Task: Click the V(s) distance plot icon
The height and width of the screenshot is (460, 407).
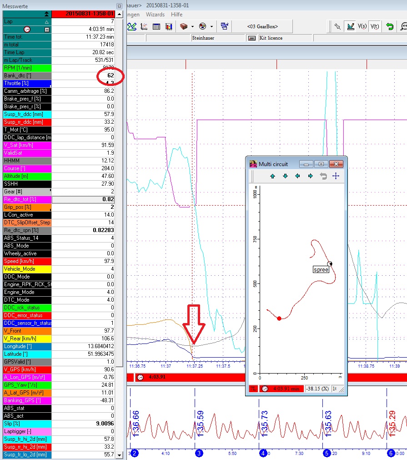Action: pyautogui.click(x=362, y=26)
